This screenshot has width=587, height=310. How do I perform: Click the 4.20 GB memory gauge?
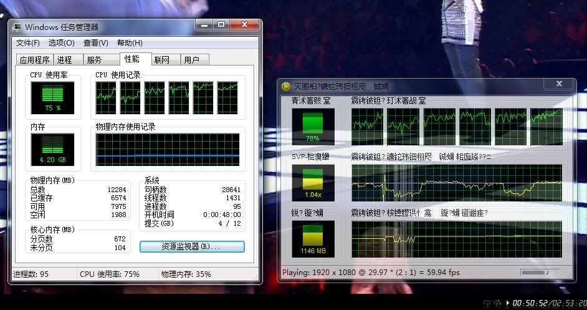coord(52,149)
